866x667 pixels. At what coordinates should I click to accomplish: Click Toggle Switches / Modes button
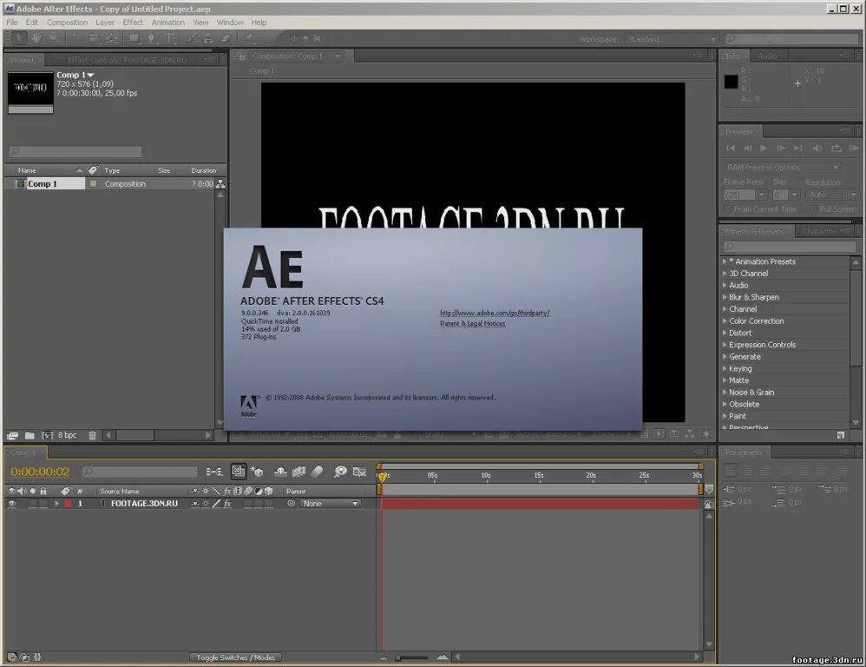(x=236, y=657)
